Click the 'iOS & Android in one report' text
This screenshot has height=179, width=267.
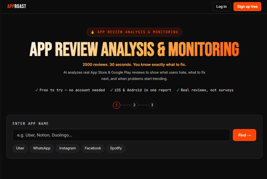(x=143, y=90)
